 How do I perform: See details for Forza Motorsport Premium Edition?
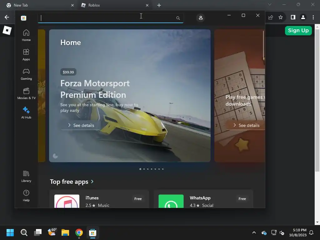click(81, 125)
